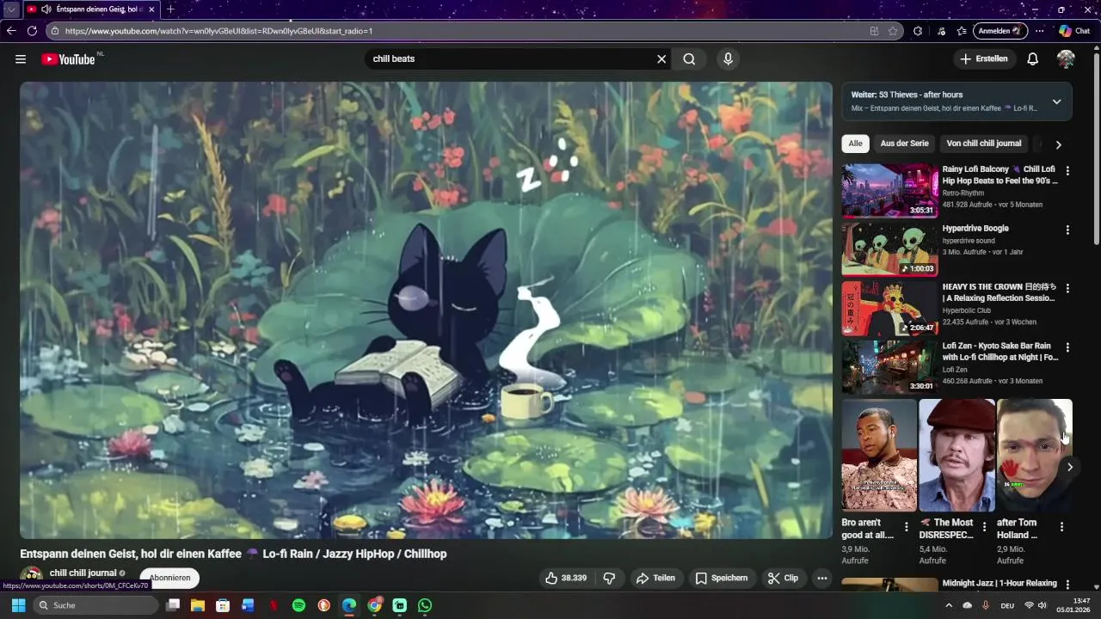Viewport: 1101px width, 619px height.
Task: Select the Von chill chill journal chip
Action: 984,144
